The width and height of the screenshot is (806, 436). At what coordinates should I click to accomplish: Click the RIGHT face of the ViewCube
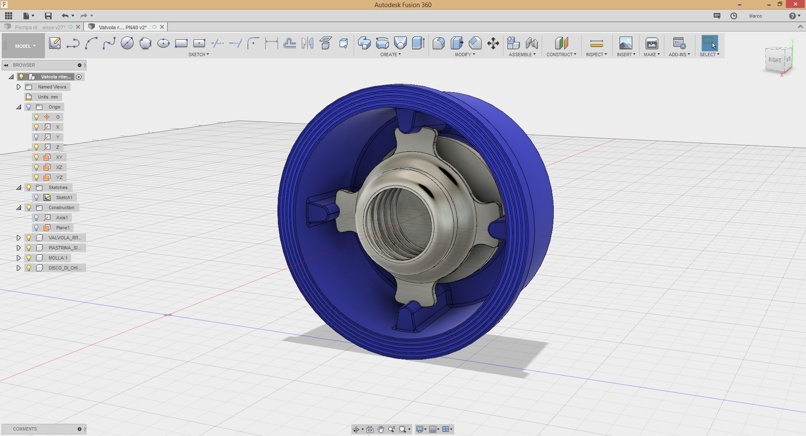point(775,60)
